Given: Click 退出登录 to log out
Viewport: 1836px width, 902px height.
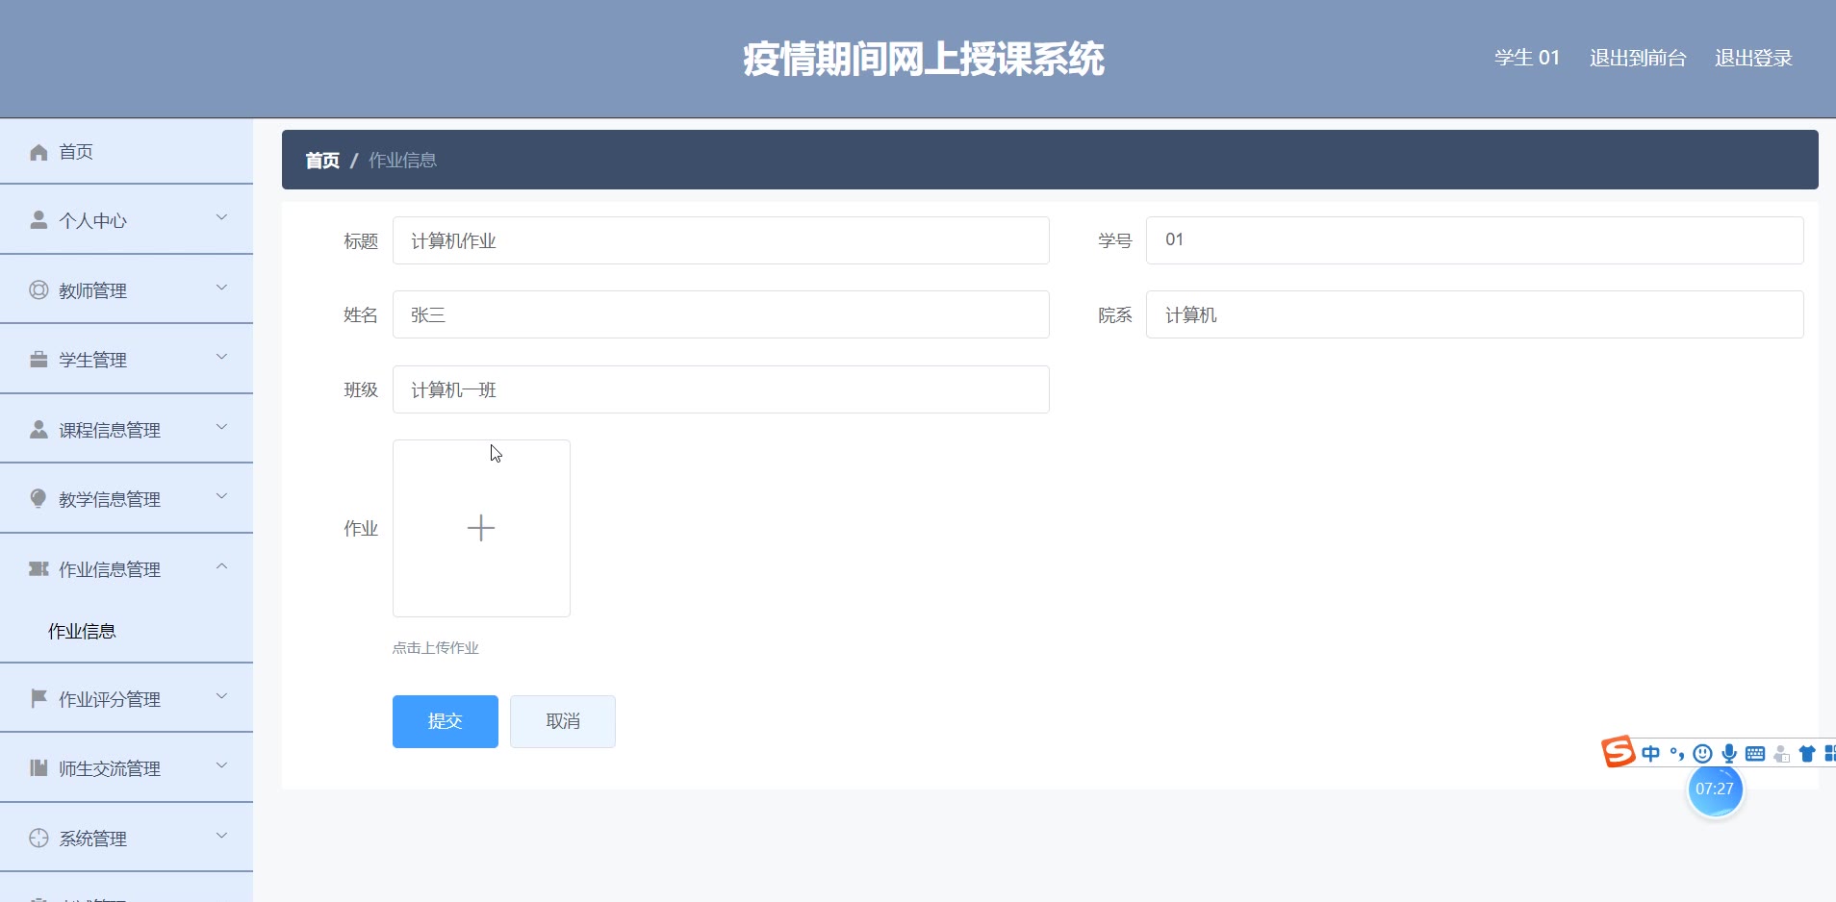Looking at the screenshot, I should [x=1753, y=58].
